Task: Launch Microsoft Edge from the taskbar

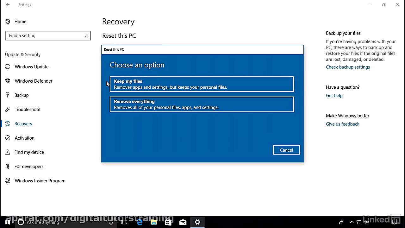Action: pos(139,222)
